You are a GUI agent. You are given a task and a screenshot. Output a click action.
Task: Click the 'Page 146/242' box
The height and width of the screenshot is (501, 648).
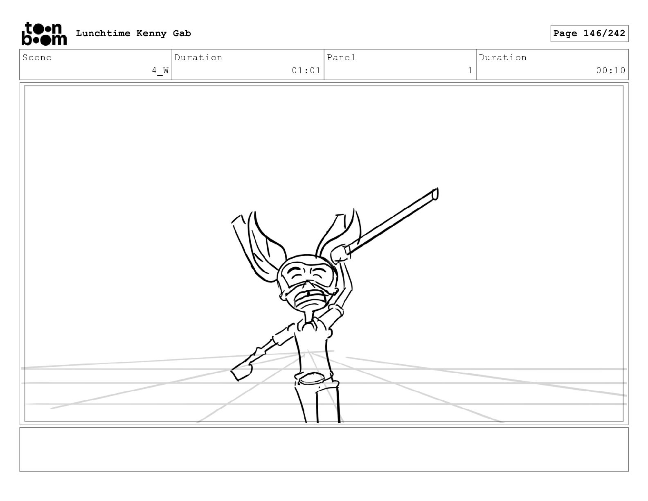(589, 34)
